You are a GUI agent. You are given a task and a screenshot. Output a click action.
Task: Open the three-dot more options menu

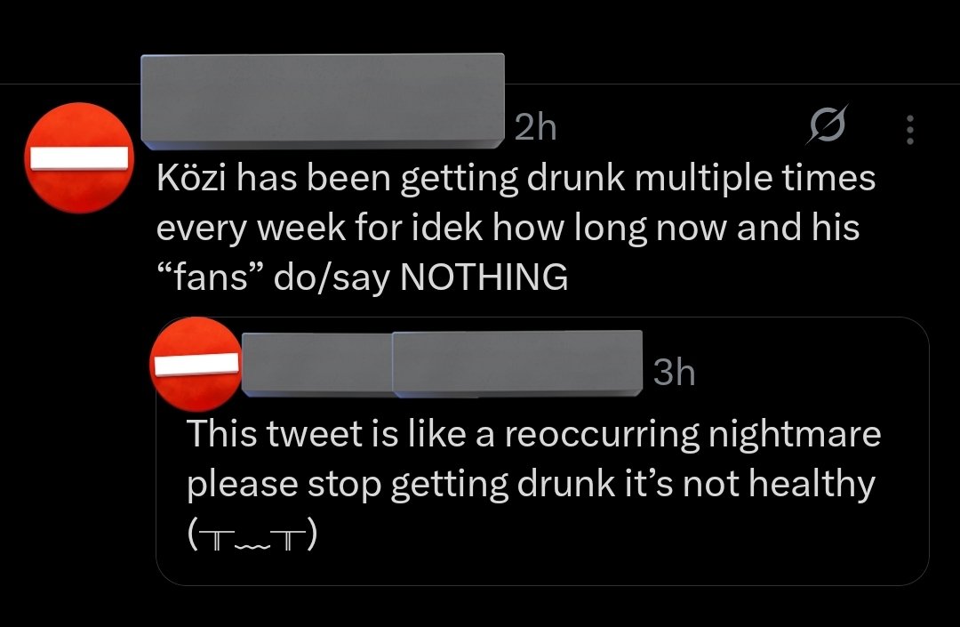[x=910, y=130]
